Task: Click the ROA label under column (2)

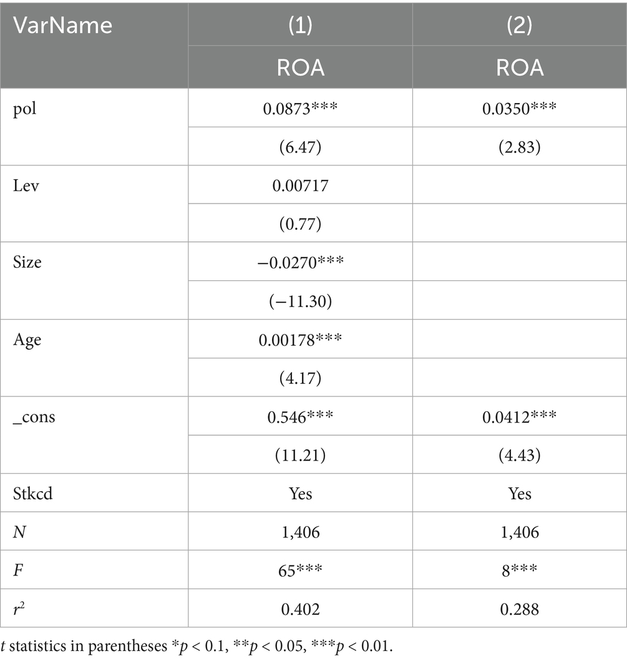Action: pos(520,67)
